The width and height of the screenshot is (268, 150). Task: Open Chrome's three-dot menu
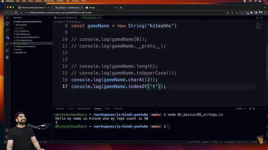coord(265,13)
